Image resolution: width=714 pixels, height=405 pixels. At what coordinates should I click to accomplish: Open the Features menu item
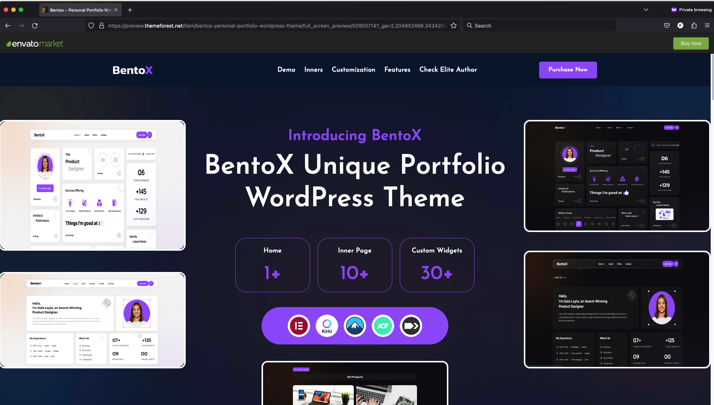pyautogui.click(x=398, y=70)
